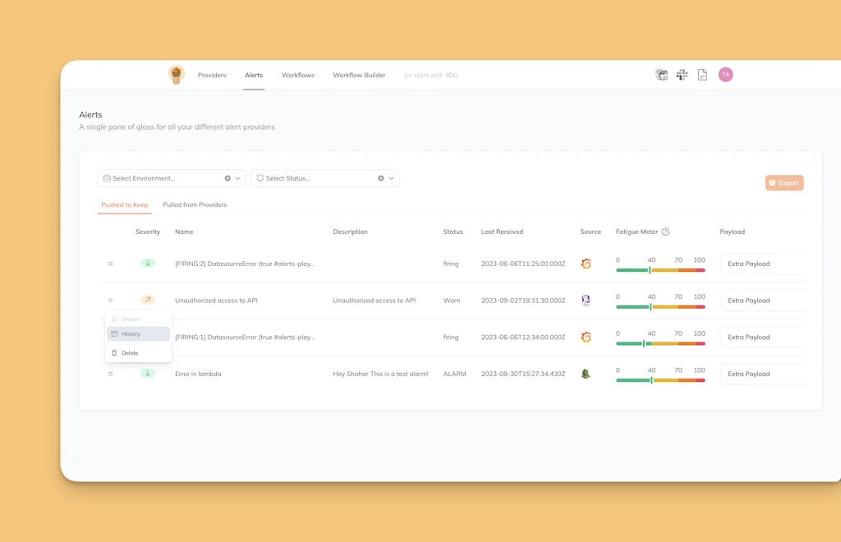
Task: Switch to Pulled from Providers tab
Action: (195, 204)
